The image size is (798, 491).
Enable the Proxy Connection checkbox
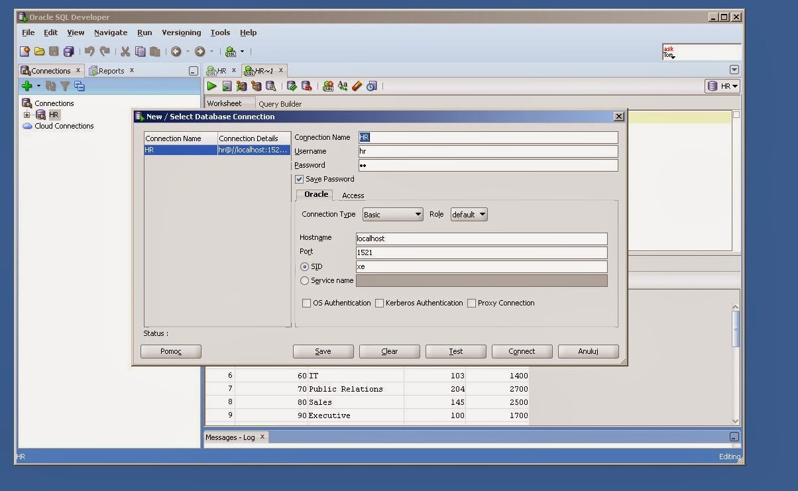click(471, 303)
